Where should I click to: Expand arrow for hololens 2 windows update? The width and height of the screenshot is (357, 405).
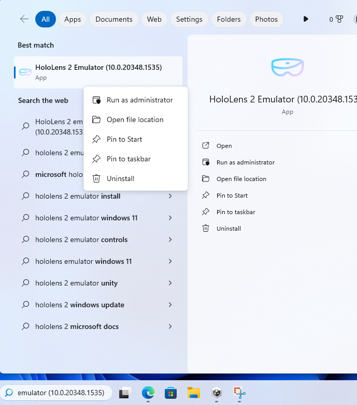(170, 305)
